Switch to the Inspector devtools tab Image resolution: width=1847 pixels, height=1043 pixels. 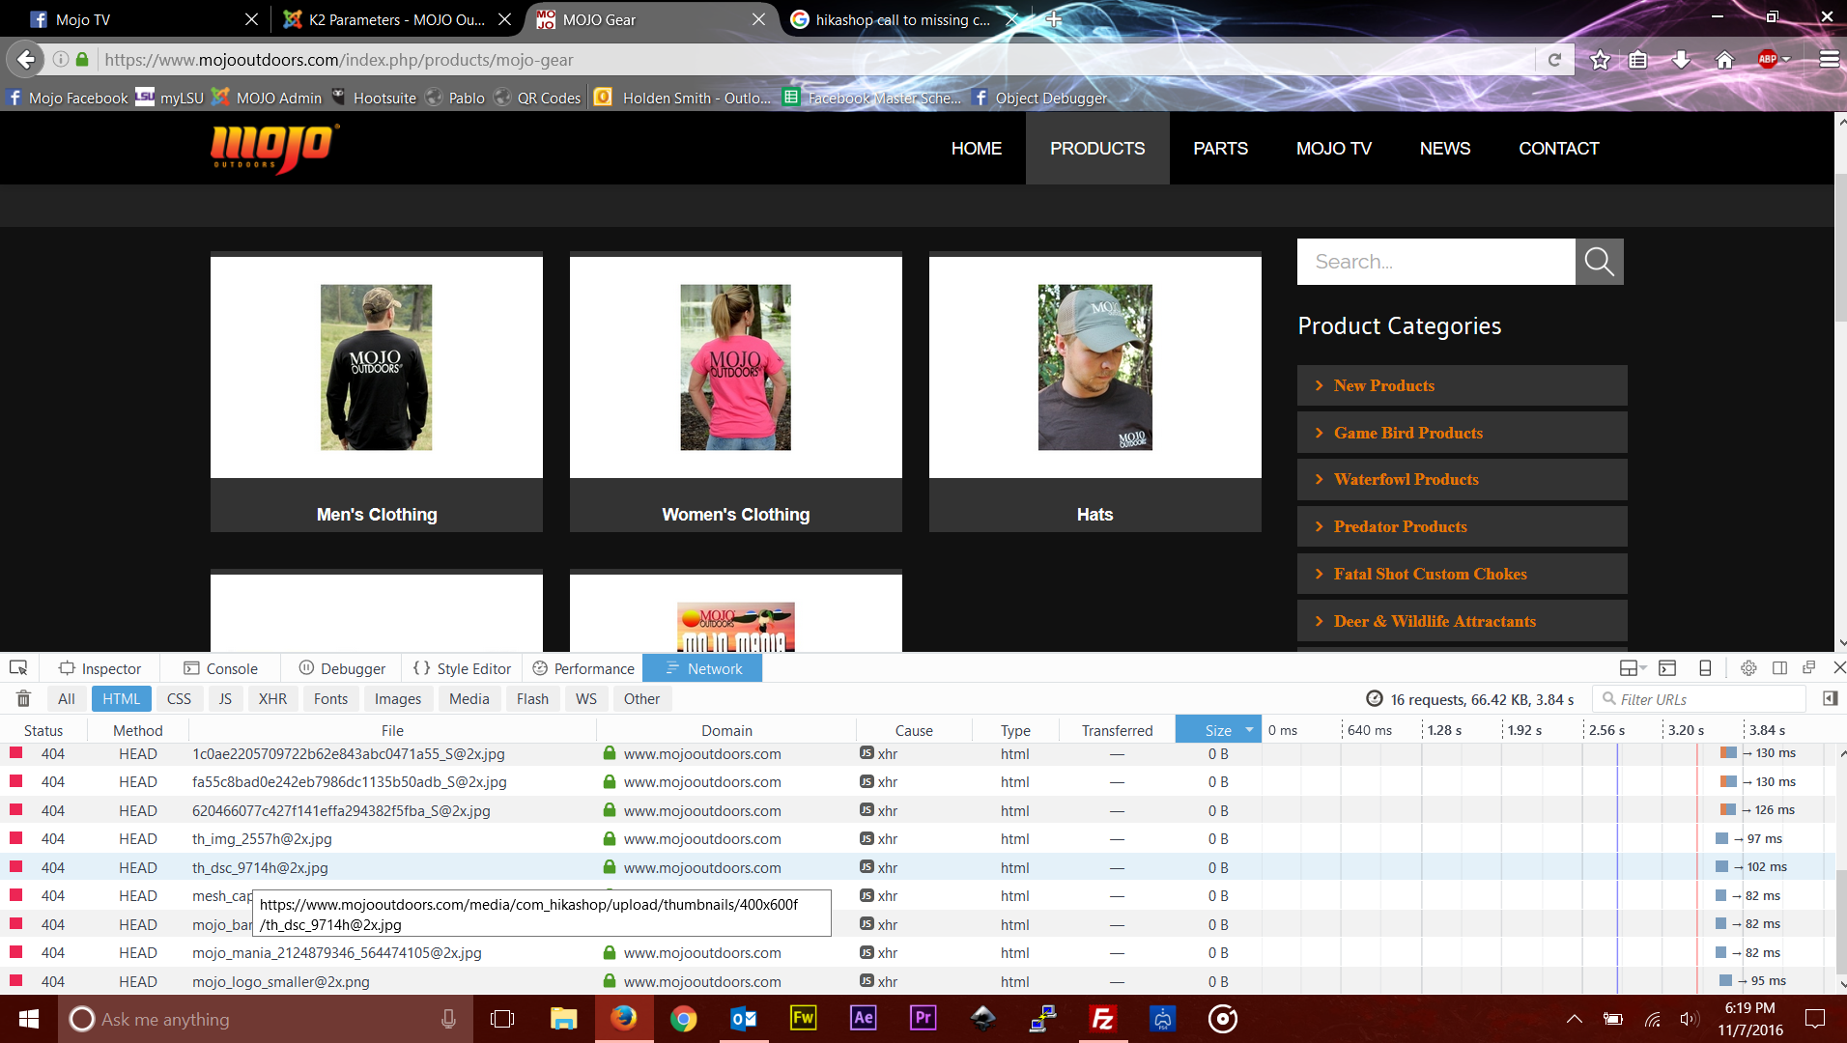click(x=99, y=668)
